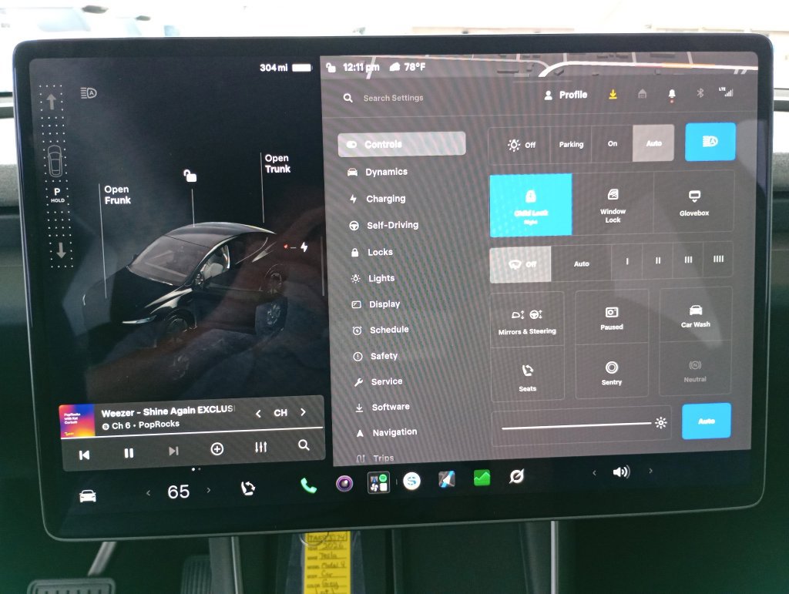Click the Search Settings field
Viewport: 789px width, 594px height.
pyautogui.click(x=393, y=98)
